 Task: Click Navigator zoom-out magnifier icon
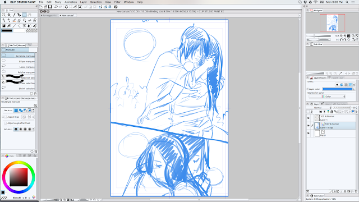tap(342, 36)
